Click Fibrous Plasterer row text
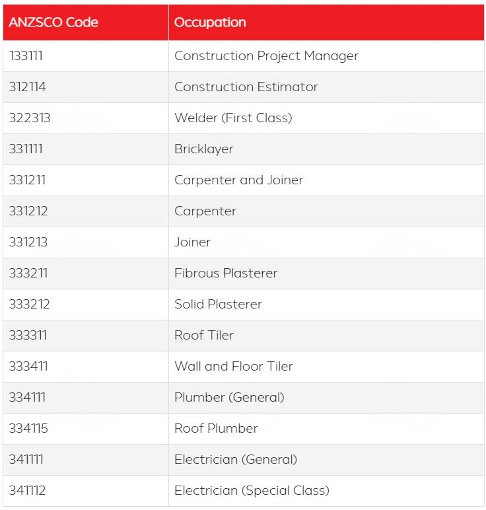486x510 pixels. [x=226, y=273]
